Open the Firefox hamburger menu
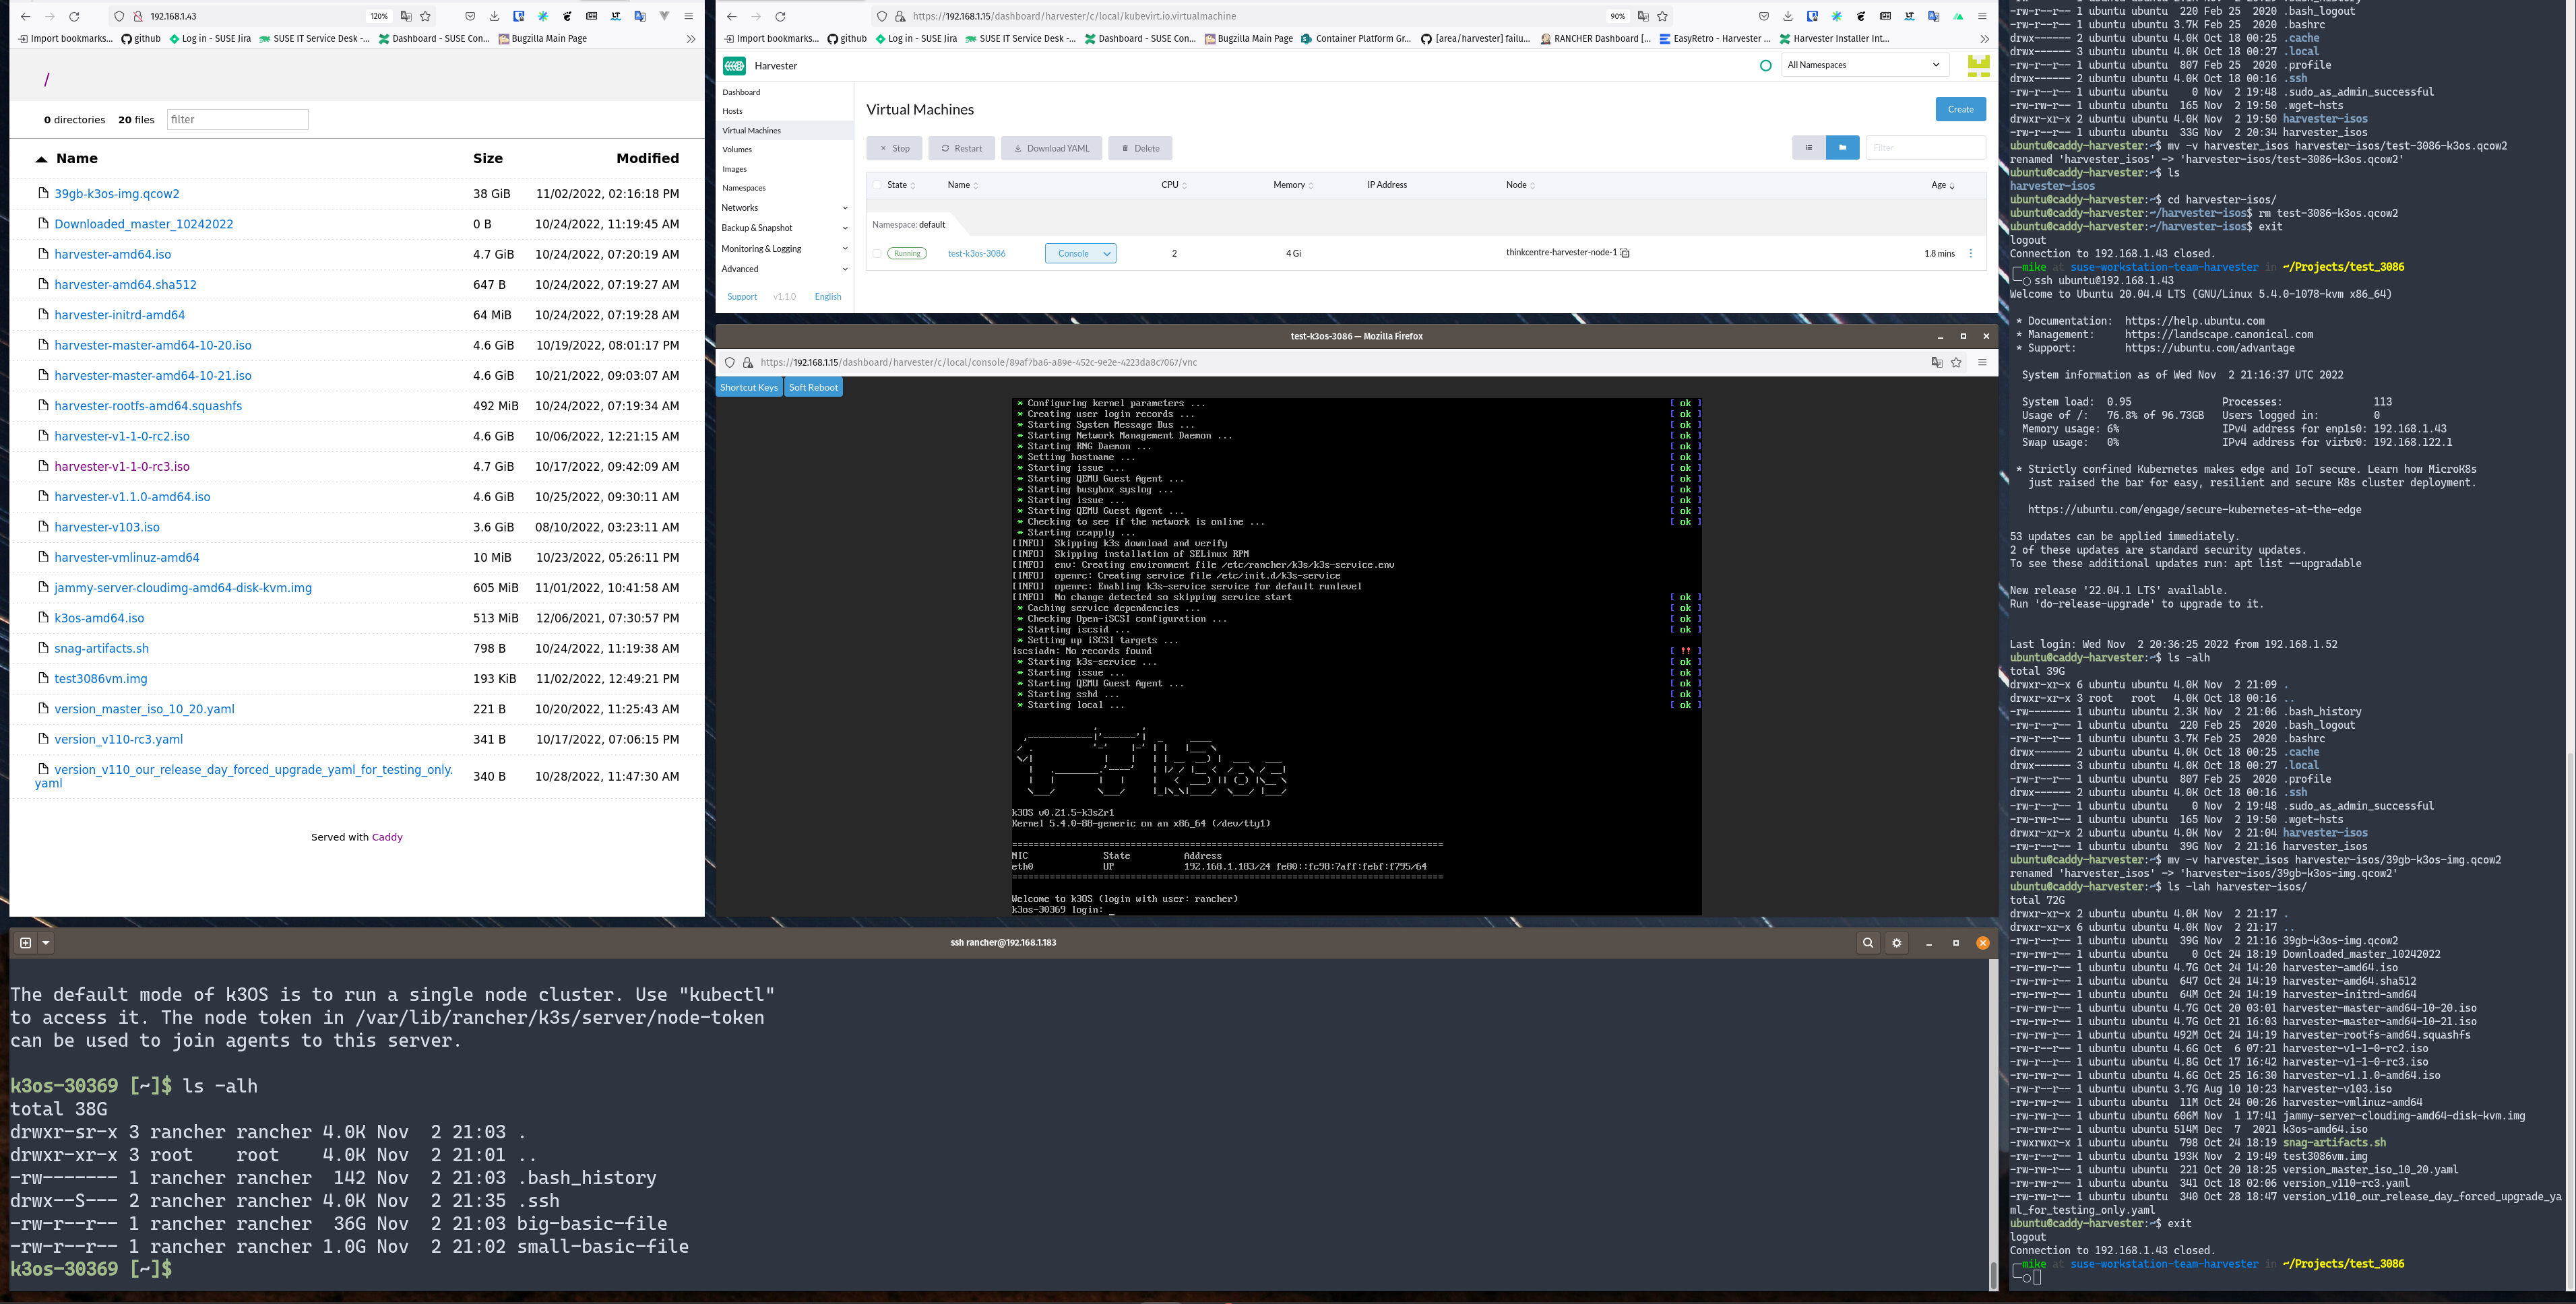The image size is (2576, 1304). pos(1982,16)
